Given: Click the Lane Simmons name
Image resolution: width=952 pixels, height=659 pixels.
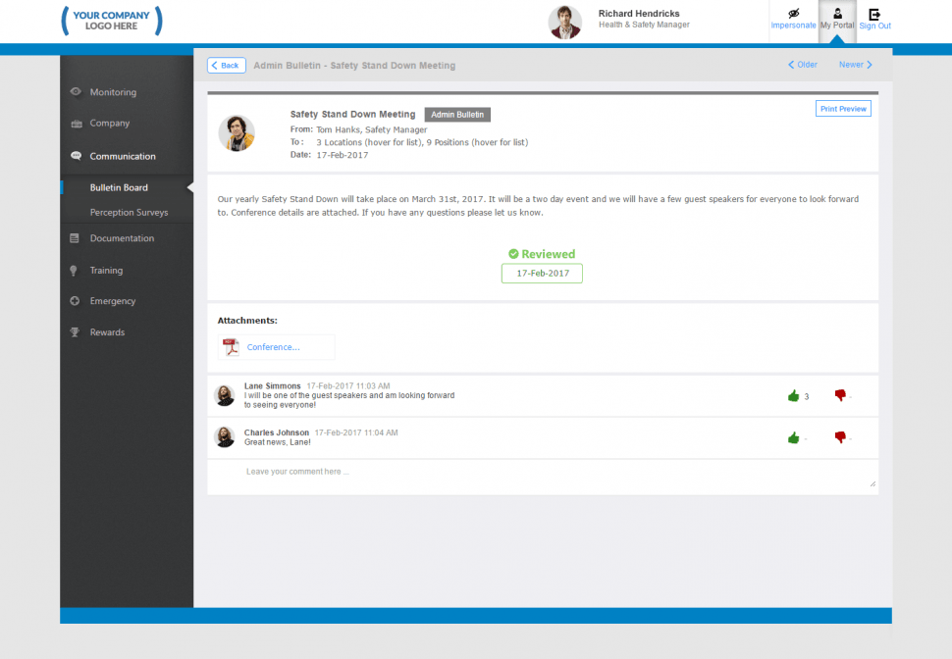Looking at the screenshot, I should click(272, 386).
